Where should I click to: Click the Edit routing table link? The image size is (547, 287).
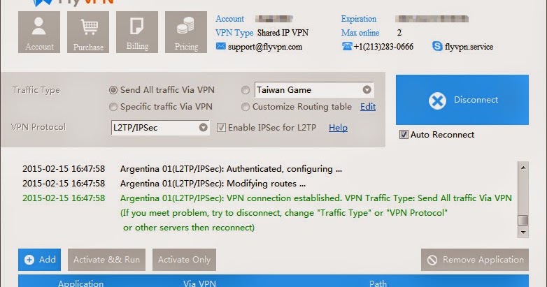pos(368,107)
